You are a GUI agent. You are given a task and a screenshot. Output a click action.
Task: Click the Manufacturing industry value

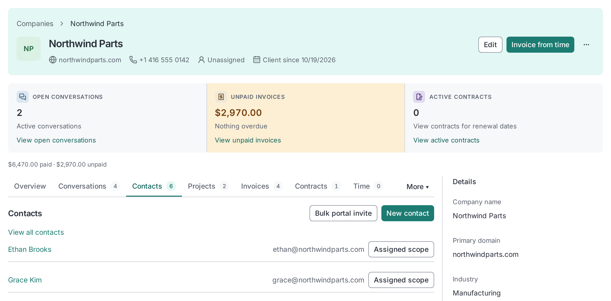[x=477, y=293]
